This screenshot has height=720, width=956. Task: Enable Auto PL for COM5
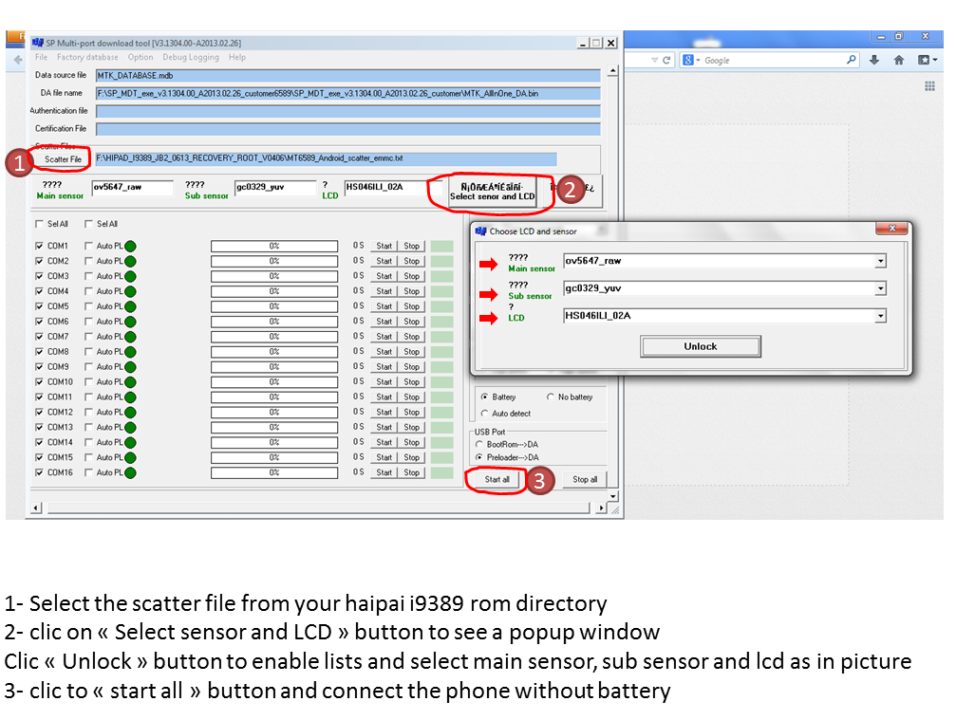tap(88, 306)
